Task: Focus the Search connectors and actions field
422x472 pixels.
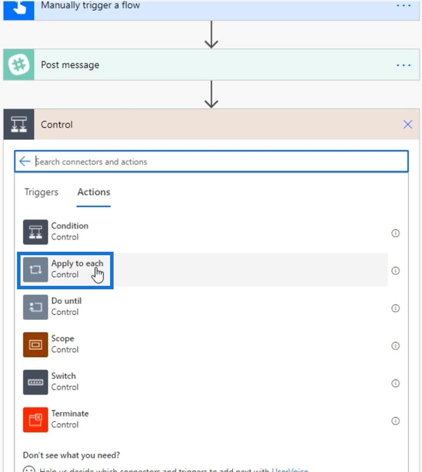Action: (x=211, y=161)
